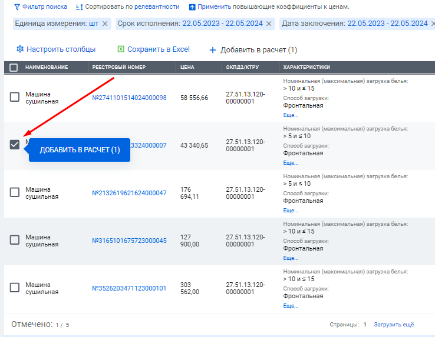435x337 pixels.
Task: Click Загрузить ещё
Action: coord(394,325)
